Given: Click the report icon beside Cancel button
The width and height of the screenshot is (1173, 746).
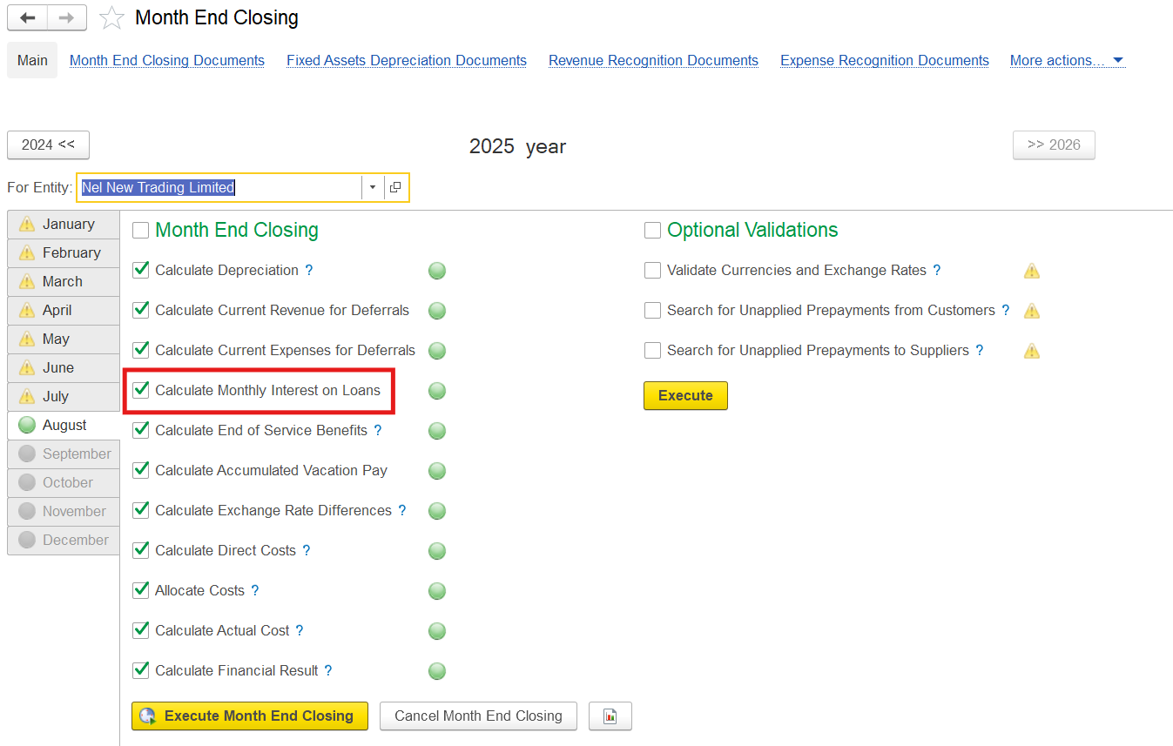Looking at the screenshot, I should coord(610,716).
